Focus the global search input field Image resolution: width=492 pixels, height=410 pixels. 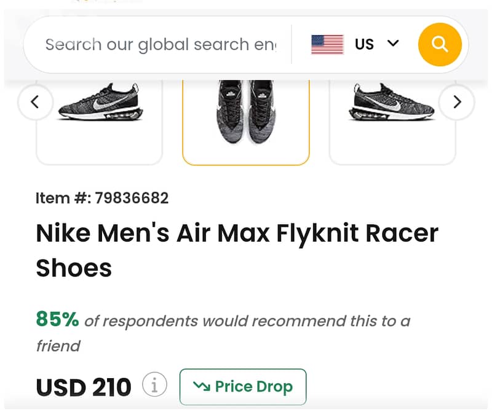tap(160, 44)
